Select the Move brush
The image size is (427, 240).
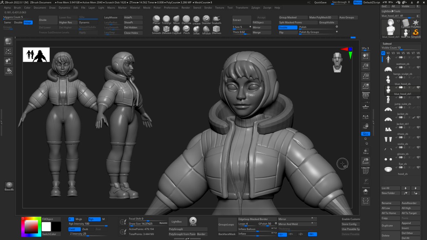point(176,20)
